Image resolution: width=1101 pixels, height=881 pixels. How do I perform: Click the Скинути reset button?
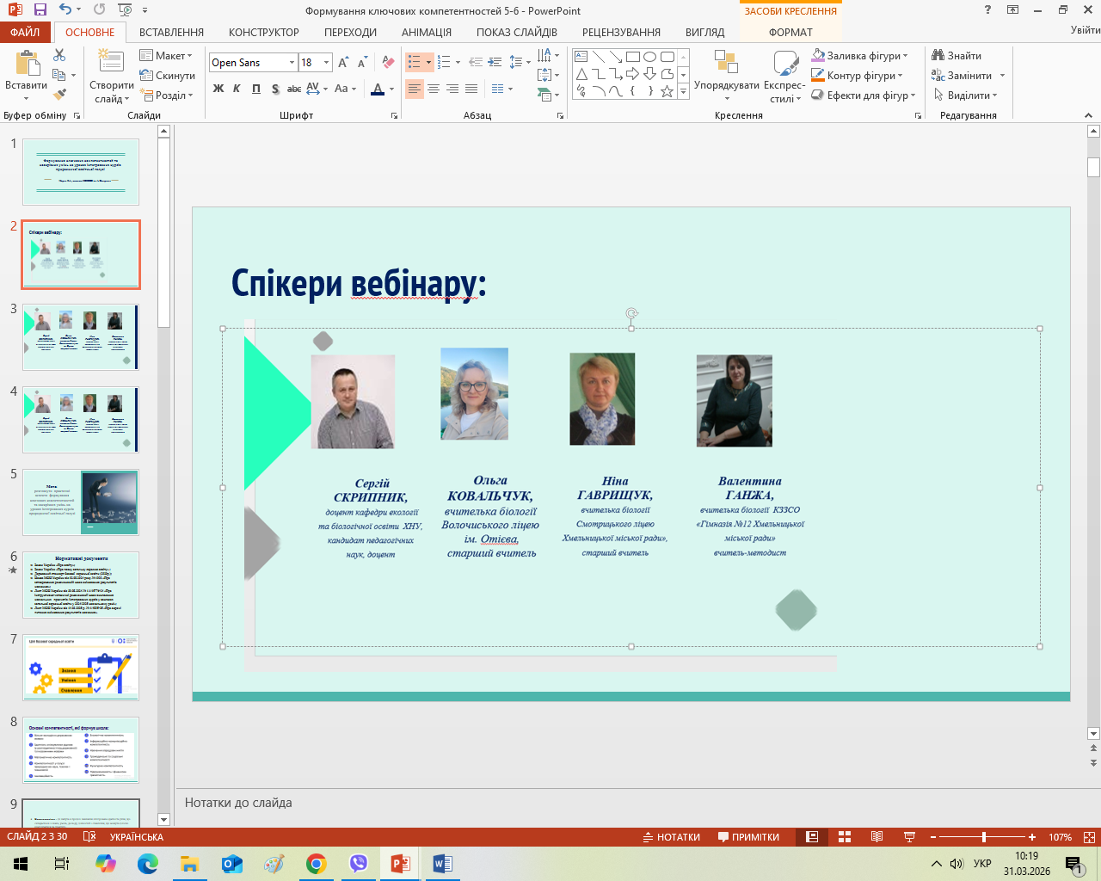[167, 76]
